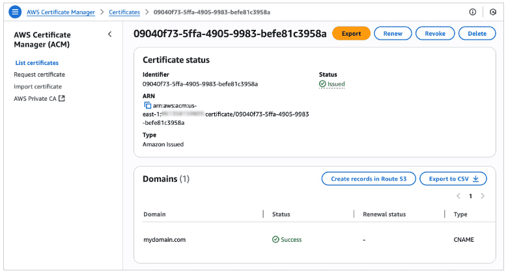
Task: Collapse the ACM side navigation panel
Action: click(109, 34)
